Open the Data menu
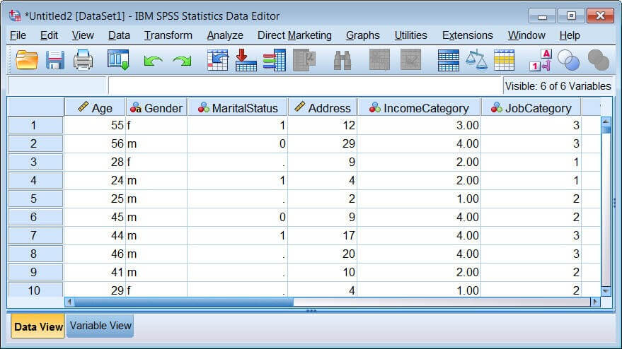 (119, 35)
